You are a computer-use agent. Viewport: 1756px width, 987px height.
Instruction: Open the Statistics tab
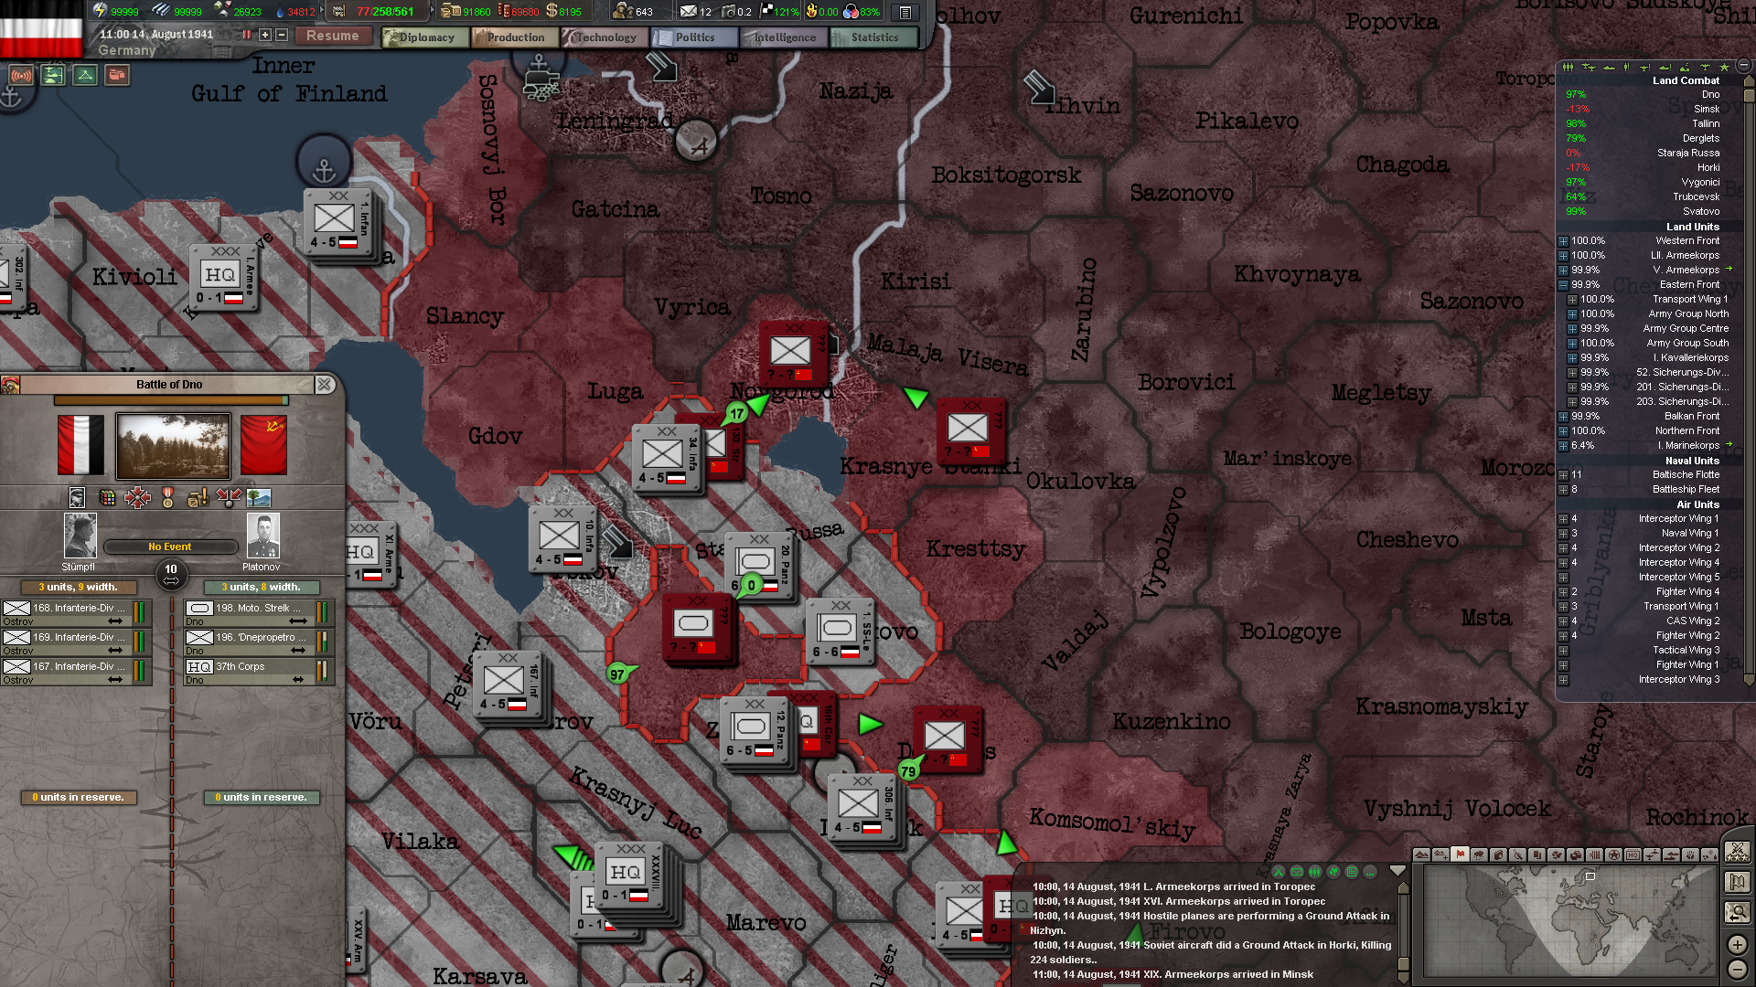[873, 37]
